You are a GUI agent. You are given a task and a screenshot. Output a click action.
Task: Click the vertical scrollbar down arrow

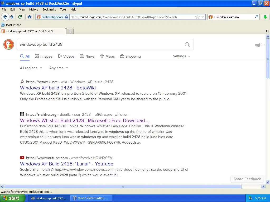coord(268,182)
